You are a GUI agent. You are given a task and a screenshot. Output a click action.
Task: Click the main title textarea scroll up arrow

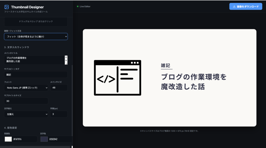pos(66,57)
